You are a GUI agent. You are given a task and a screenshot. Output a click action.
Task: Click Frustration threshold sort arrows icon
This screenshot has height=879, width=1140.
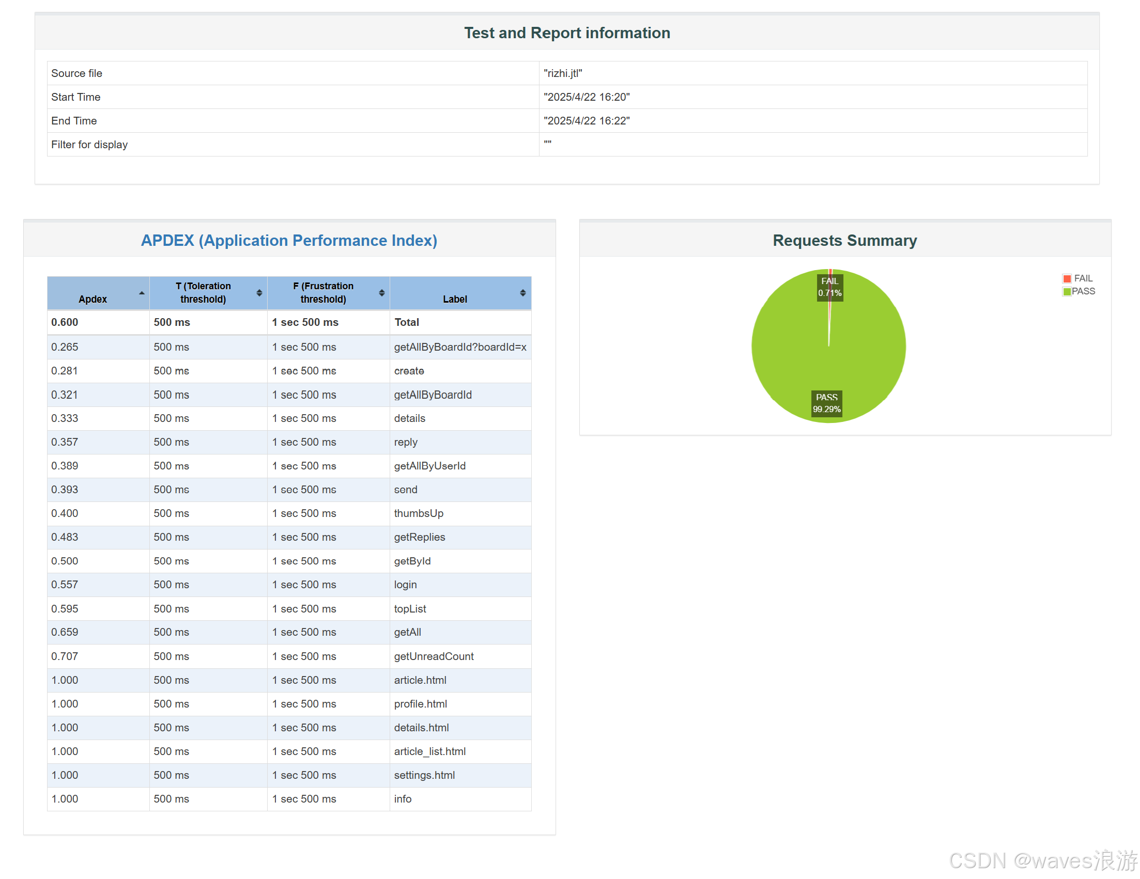coord(381,293)
